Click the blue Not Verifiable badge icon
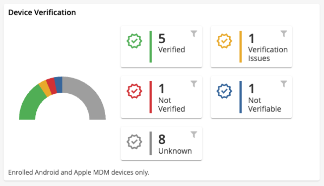 click(224, 92)
